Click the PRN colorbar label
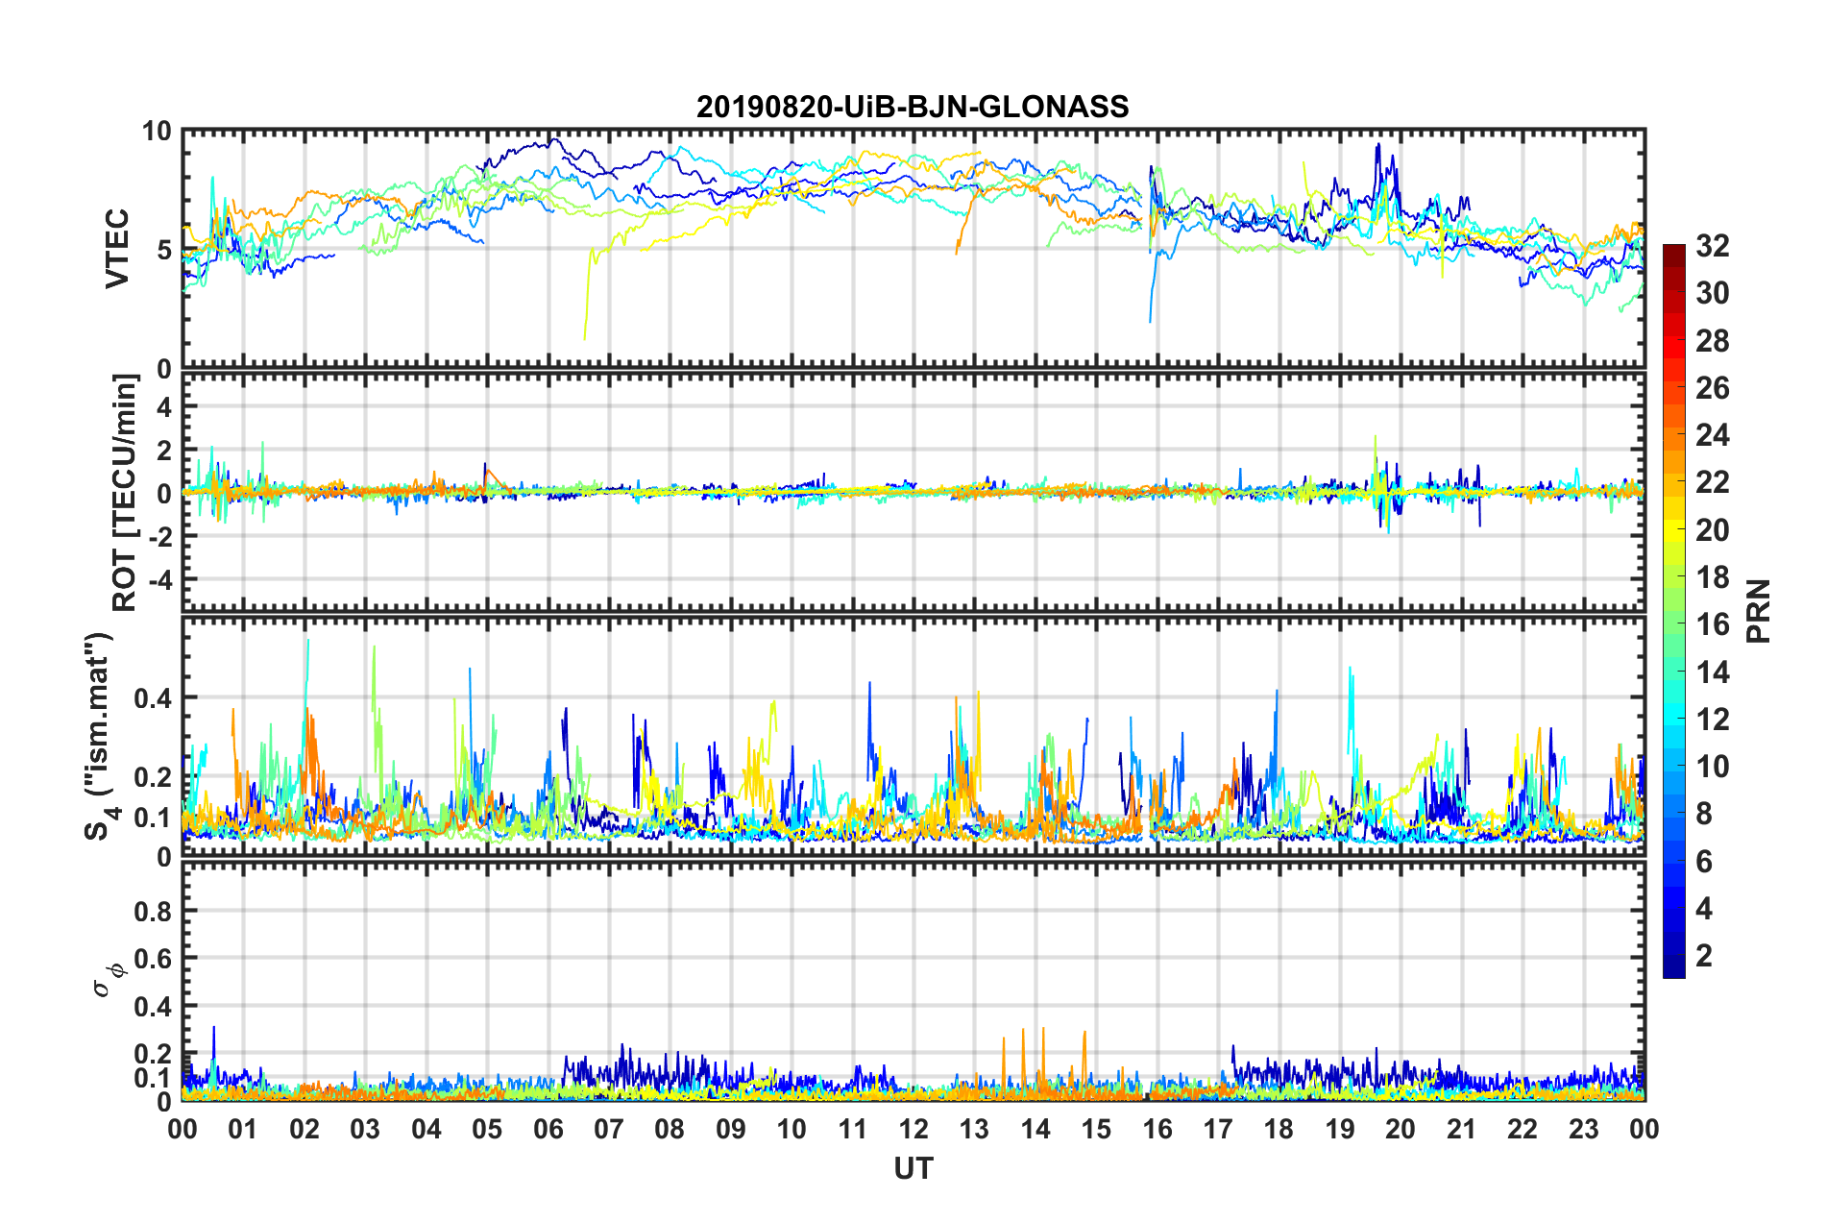This screenshot has width=1827, height=1222. tap(1759, 611)
